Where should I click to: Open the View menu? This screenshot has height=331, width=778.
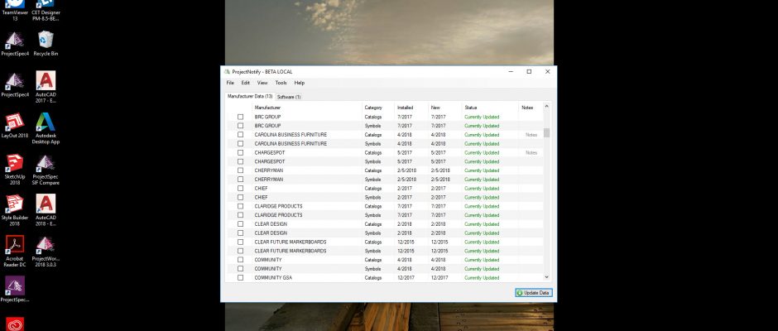pyautogui.click(x=262, y=83)
